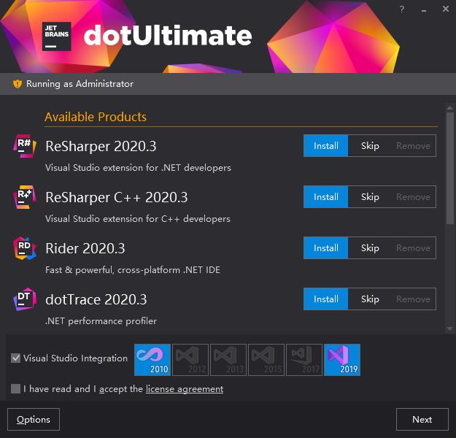The height and width of the screenshot is (438, 456).
Task: Click the dotTrace DT product icon
Action: click(25, 299)
